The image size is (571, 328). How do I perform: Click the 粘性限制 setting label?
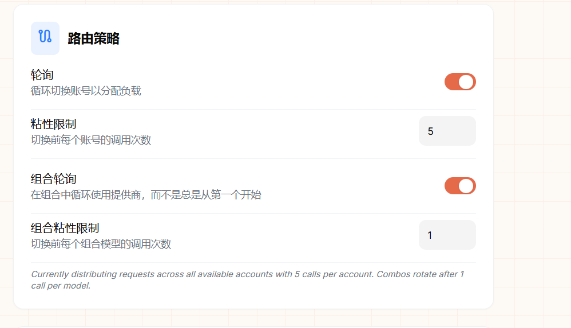[53, 124]
